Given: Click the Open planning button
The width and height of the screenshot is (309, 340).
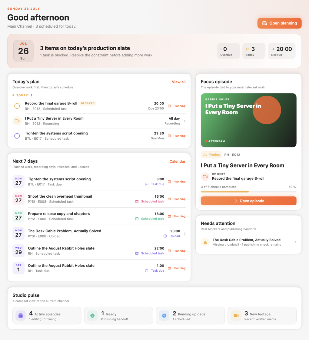Looking at the screenshot, I should (x=279, y=23).
